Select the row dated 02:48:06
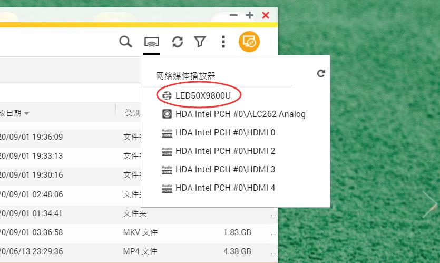The image size is (440, 263). 71,194
